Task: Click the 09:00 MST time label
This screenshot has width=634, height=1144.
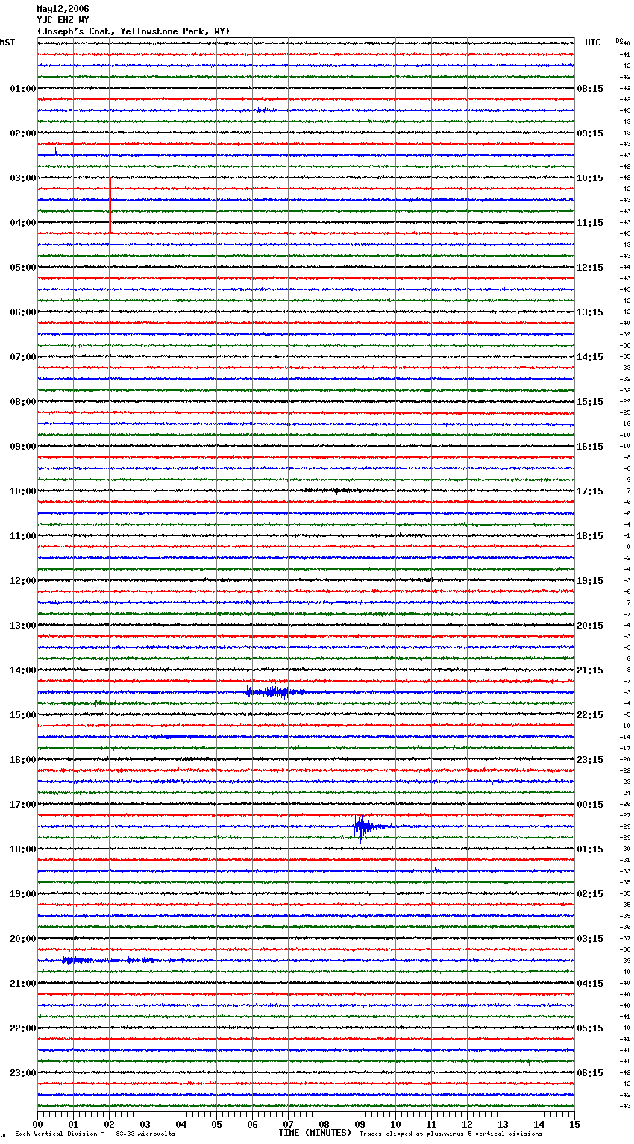Action: click(x=22, y=447)
